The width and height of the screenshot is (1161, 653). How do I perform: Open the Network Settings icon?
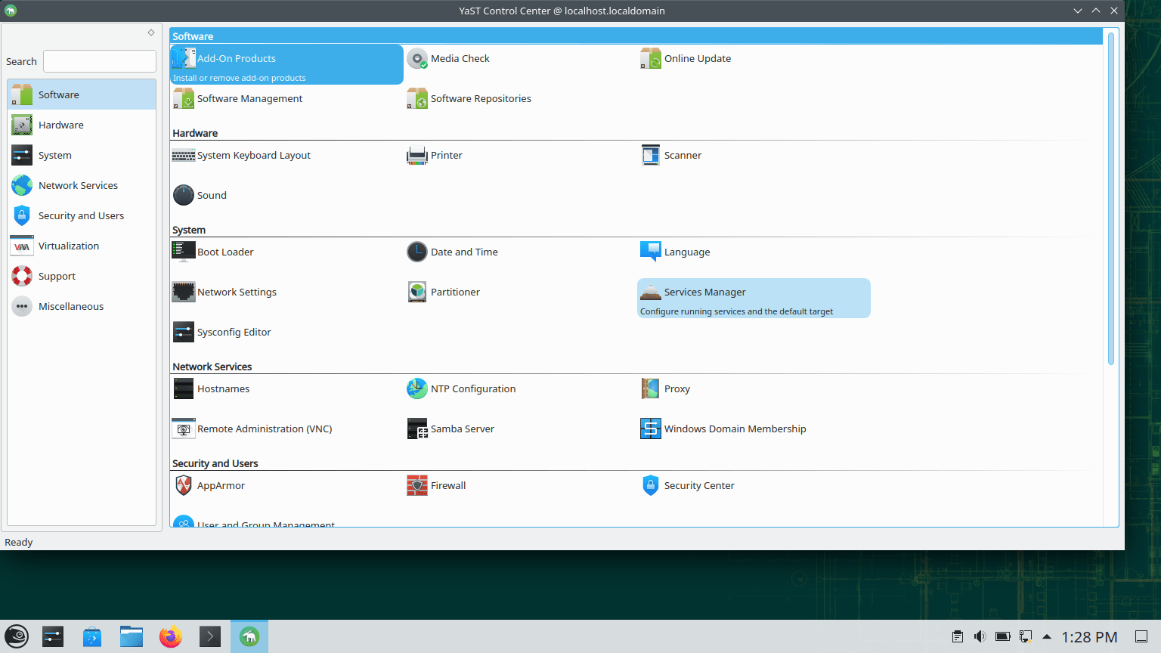pos(184,292)
